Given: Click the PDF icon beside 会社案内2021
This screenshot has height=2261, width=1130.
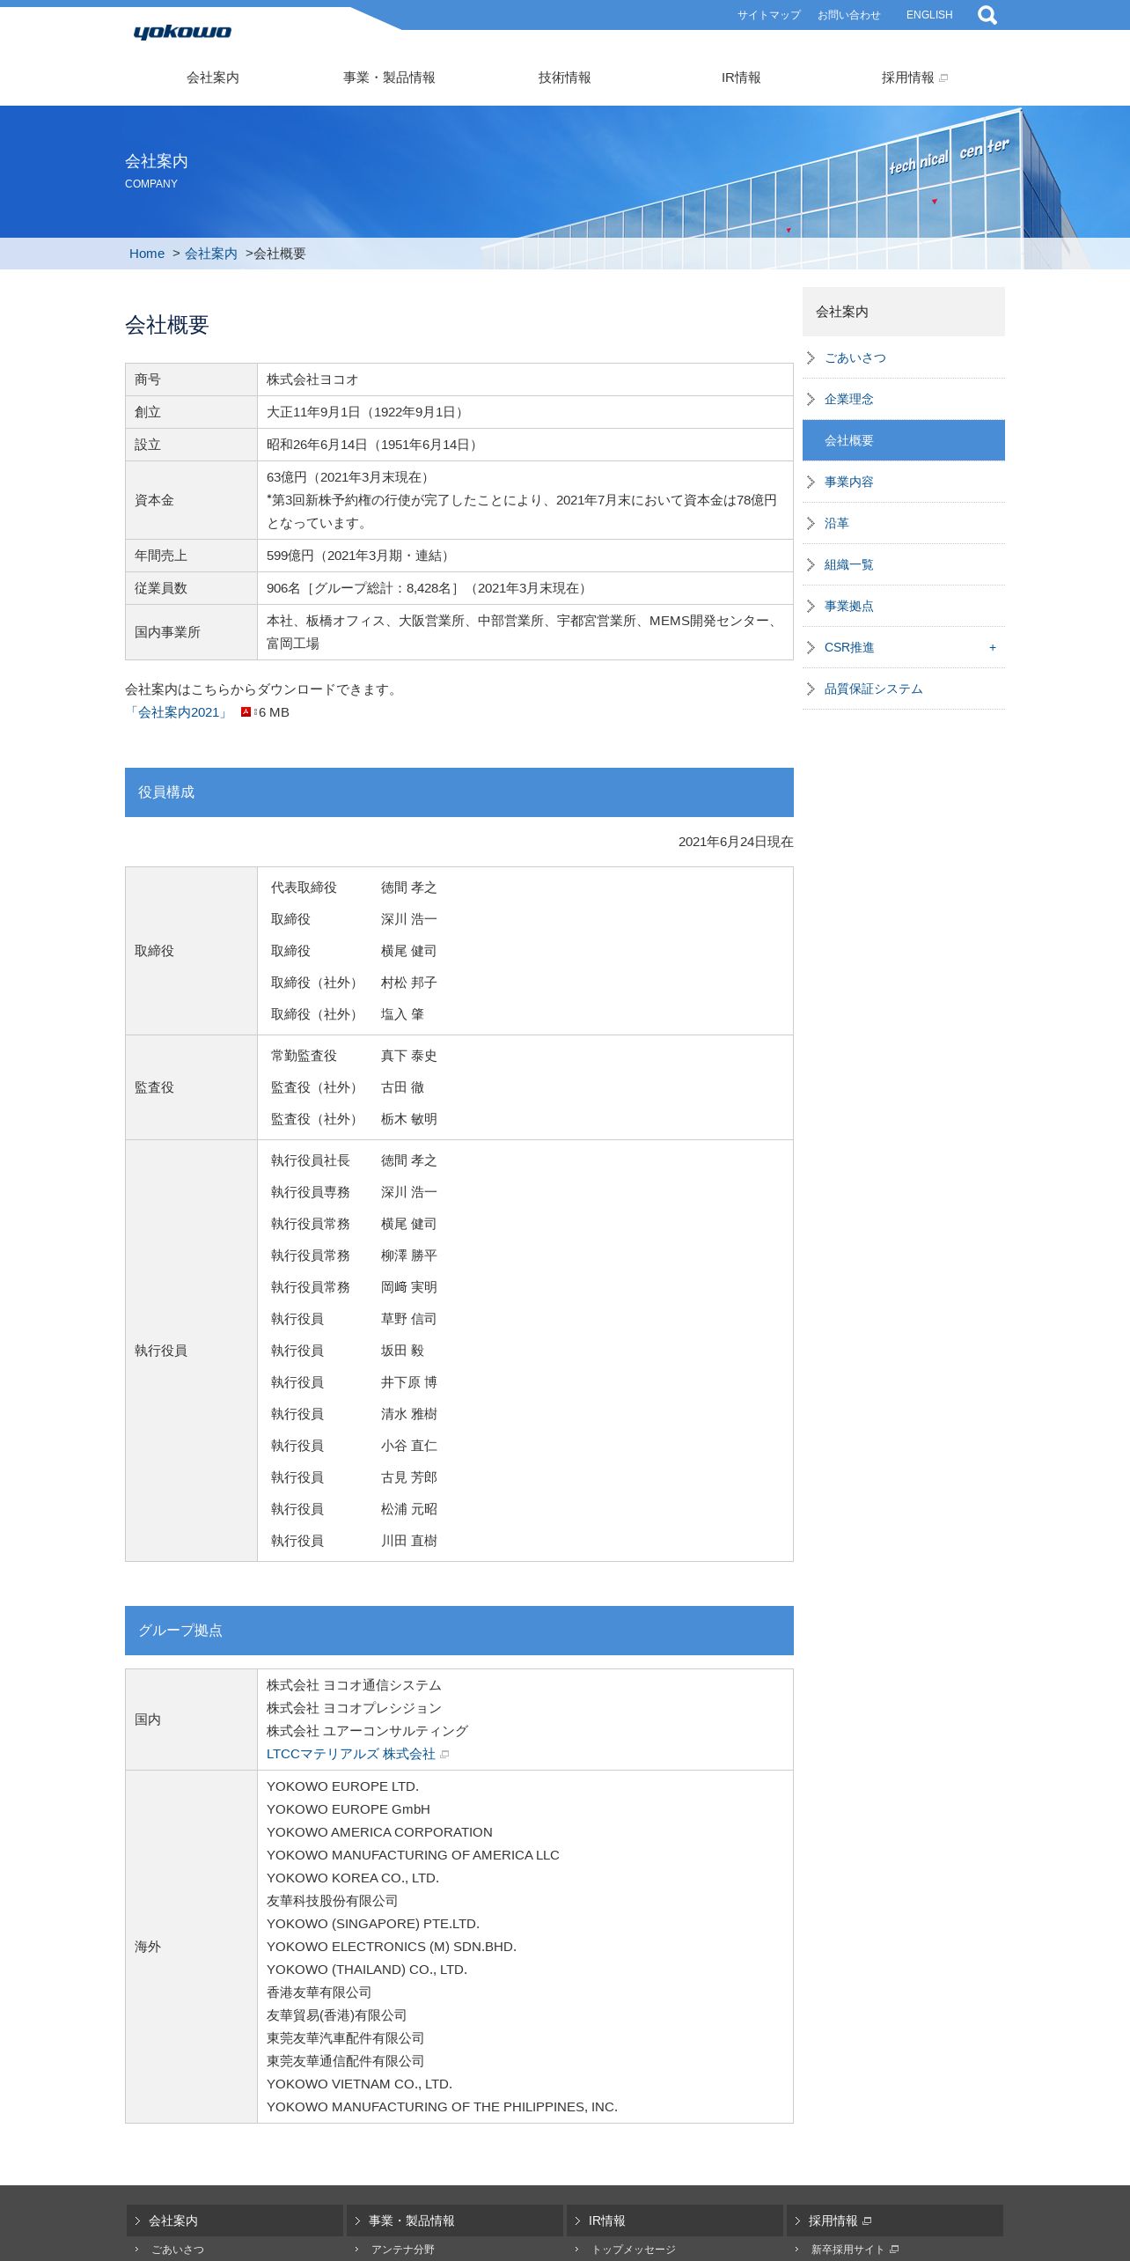Looking at the screenshot, I should [x=246, y=712].
